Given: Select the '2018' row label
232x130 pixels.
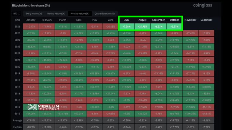Looking at the screenshot, I should [x=17, y=80].
